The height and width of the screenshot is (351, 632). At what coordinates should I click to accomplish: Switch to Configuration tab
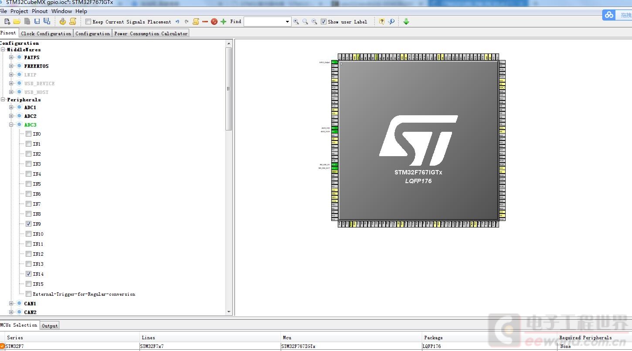click(93, 33)
